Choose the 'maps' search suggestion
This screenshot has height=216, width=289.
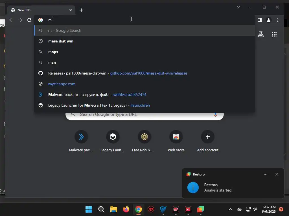[x=145, y=52]
